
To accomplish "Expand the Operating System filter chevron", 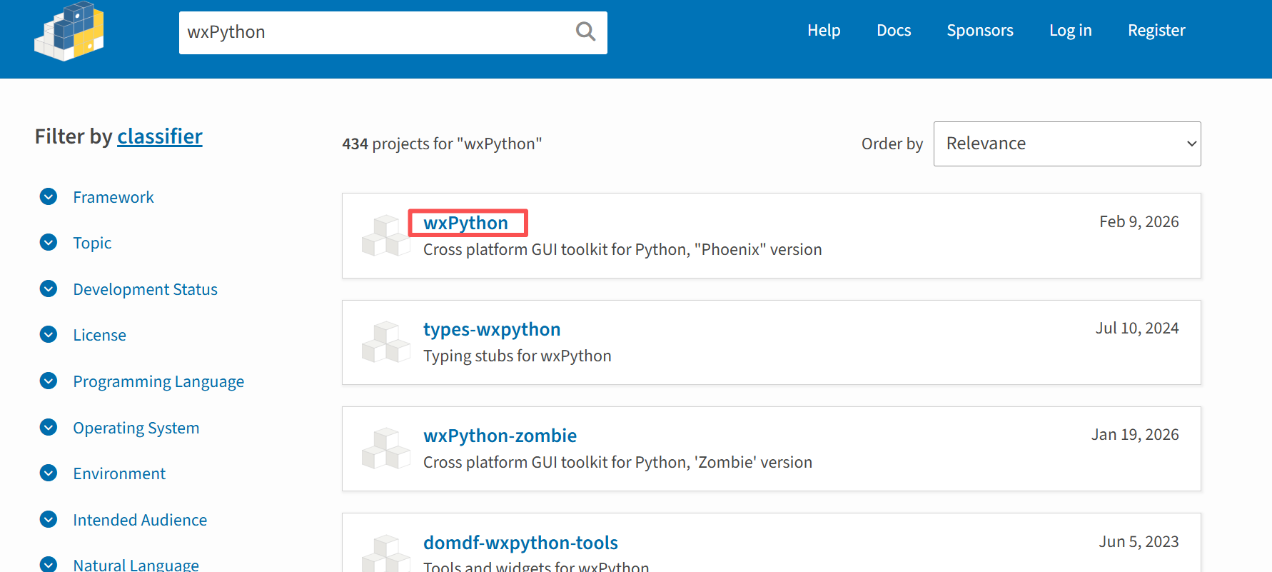I will pyautogui.click(x=49, y=427).
